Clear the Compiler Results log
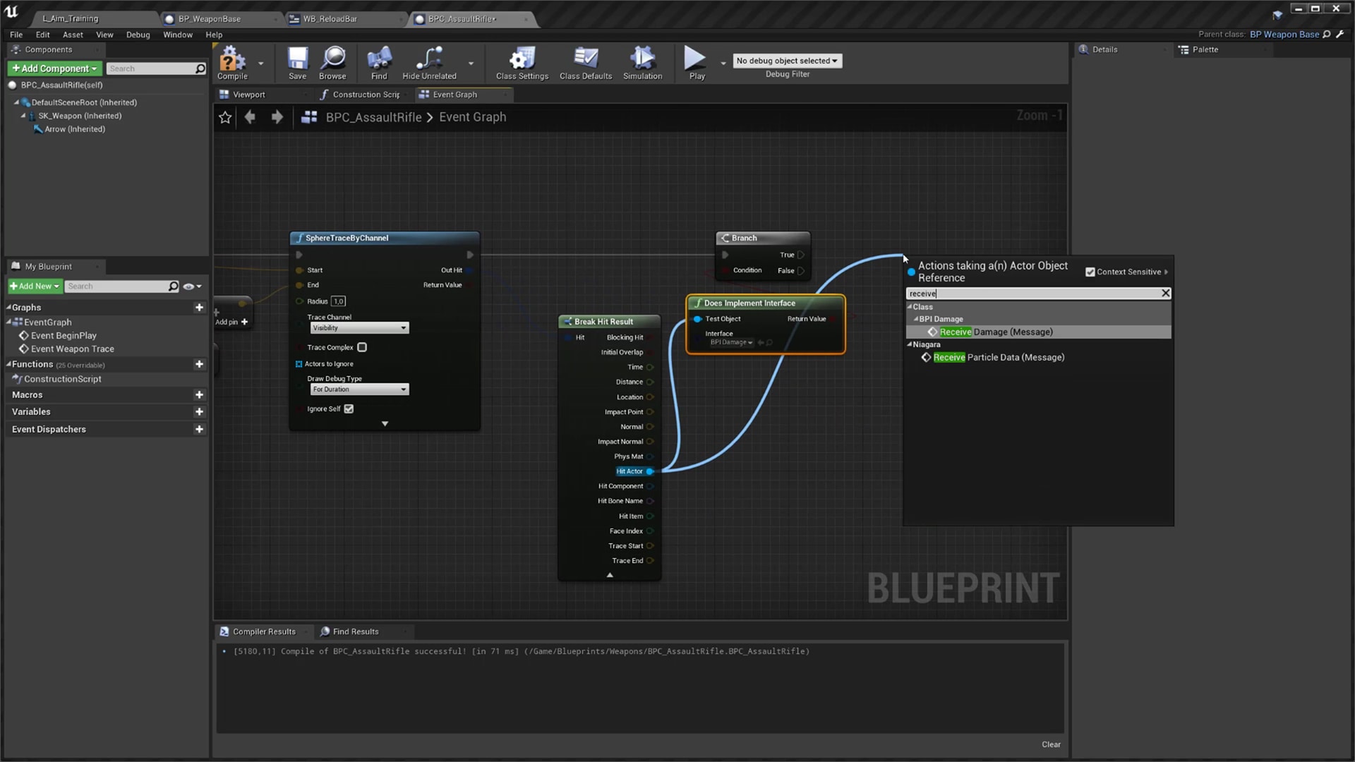 click(1051, 744)
